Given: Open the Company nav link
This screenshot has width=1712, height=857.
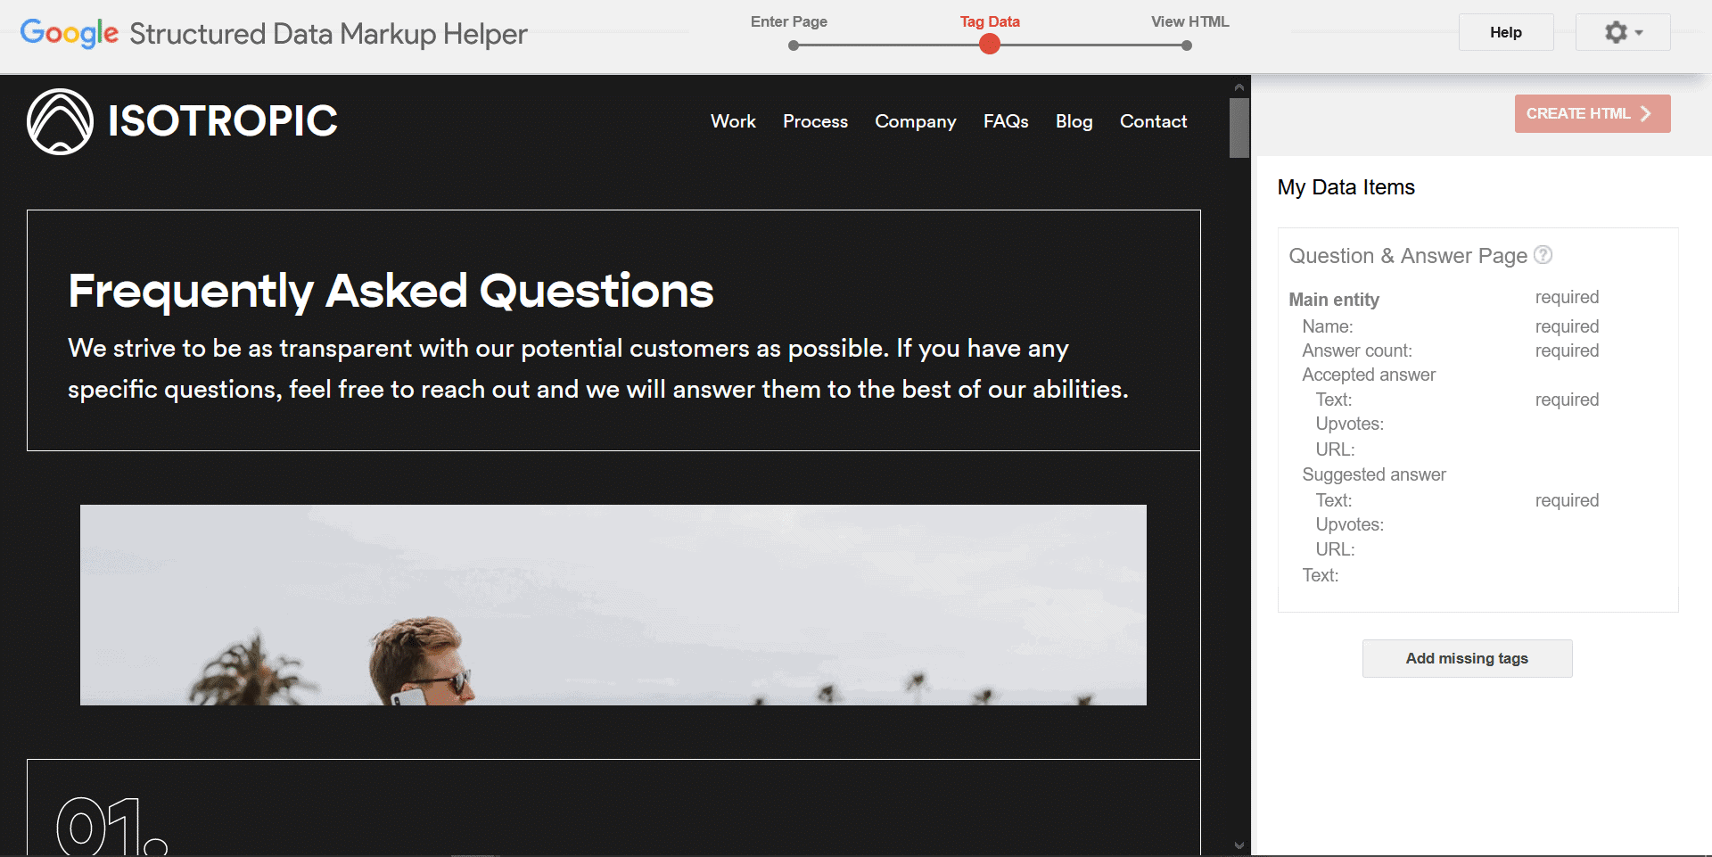Looking at the screenshot, I should (x=916, y=122).
